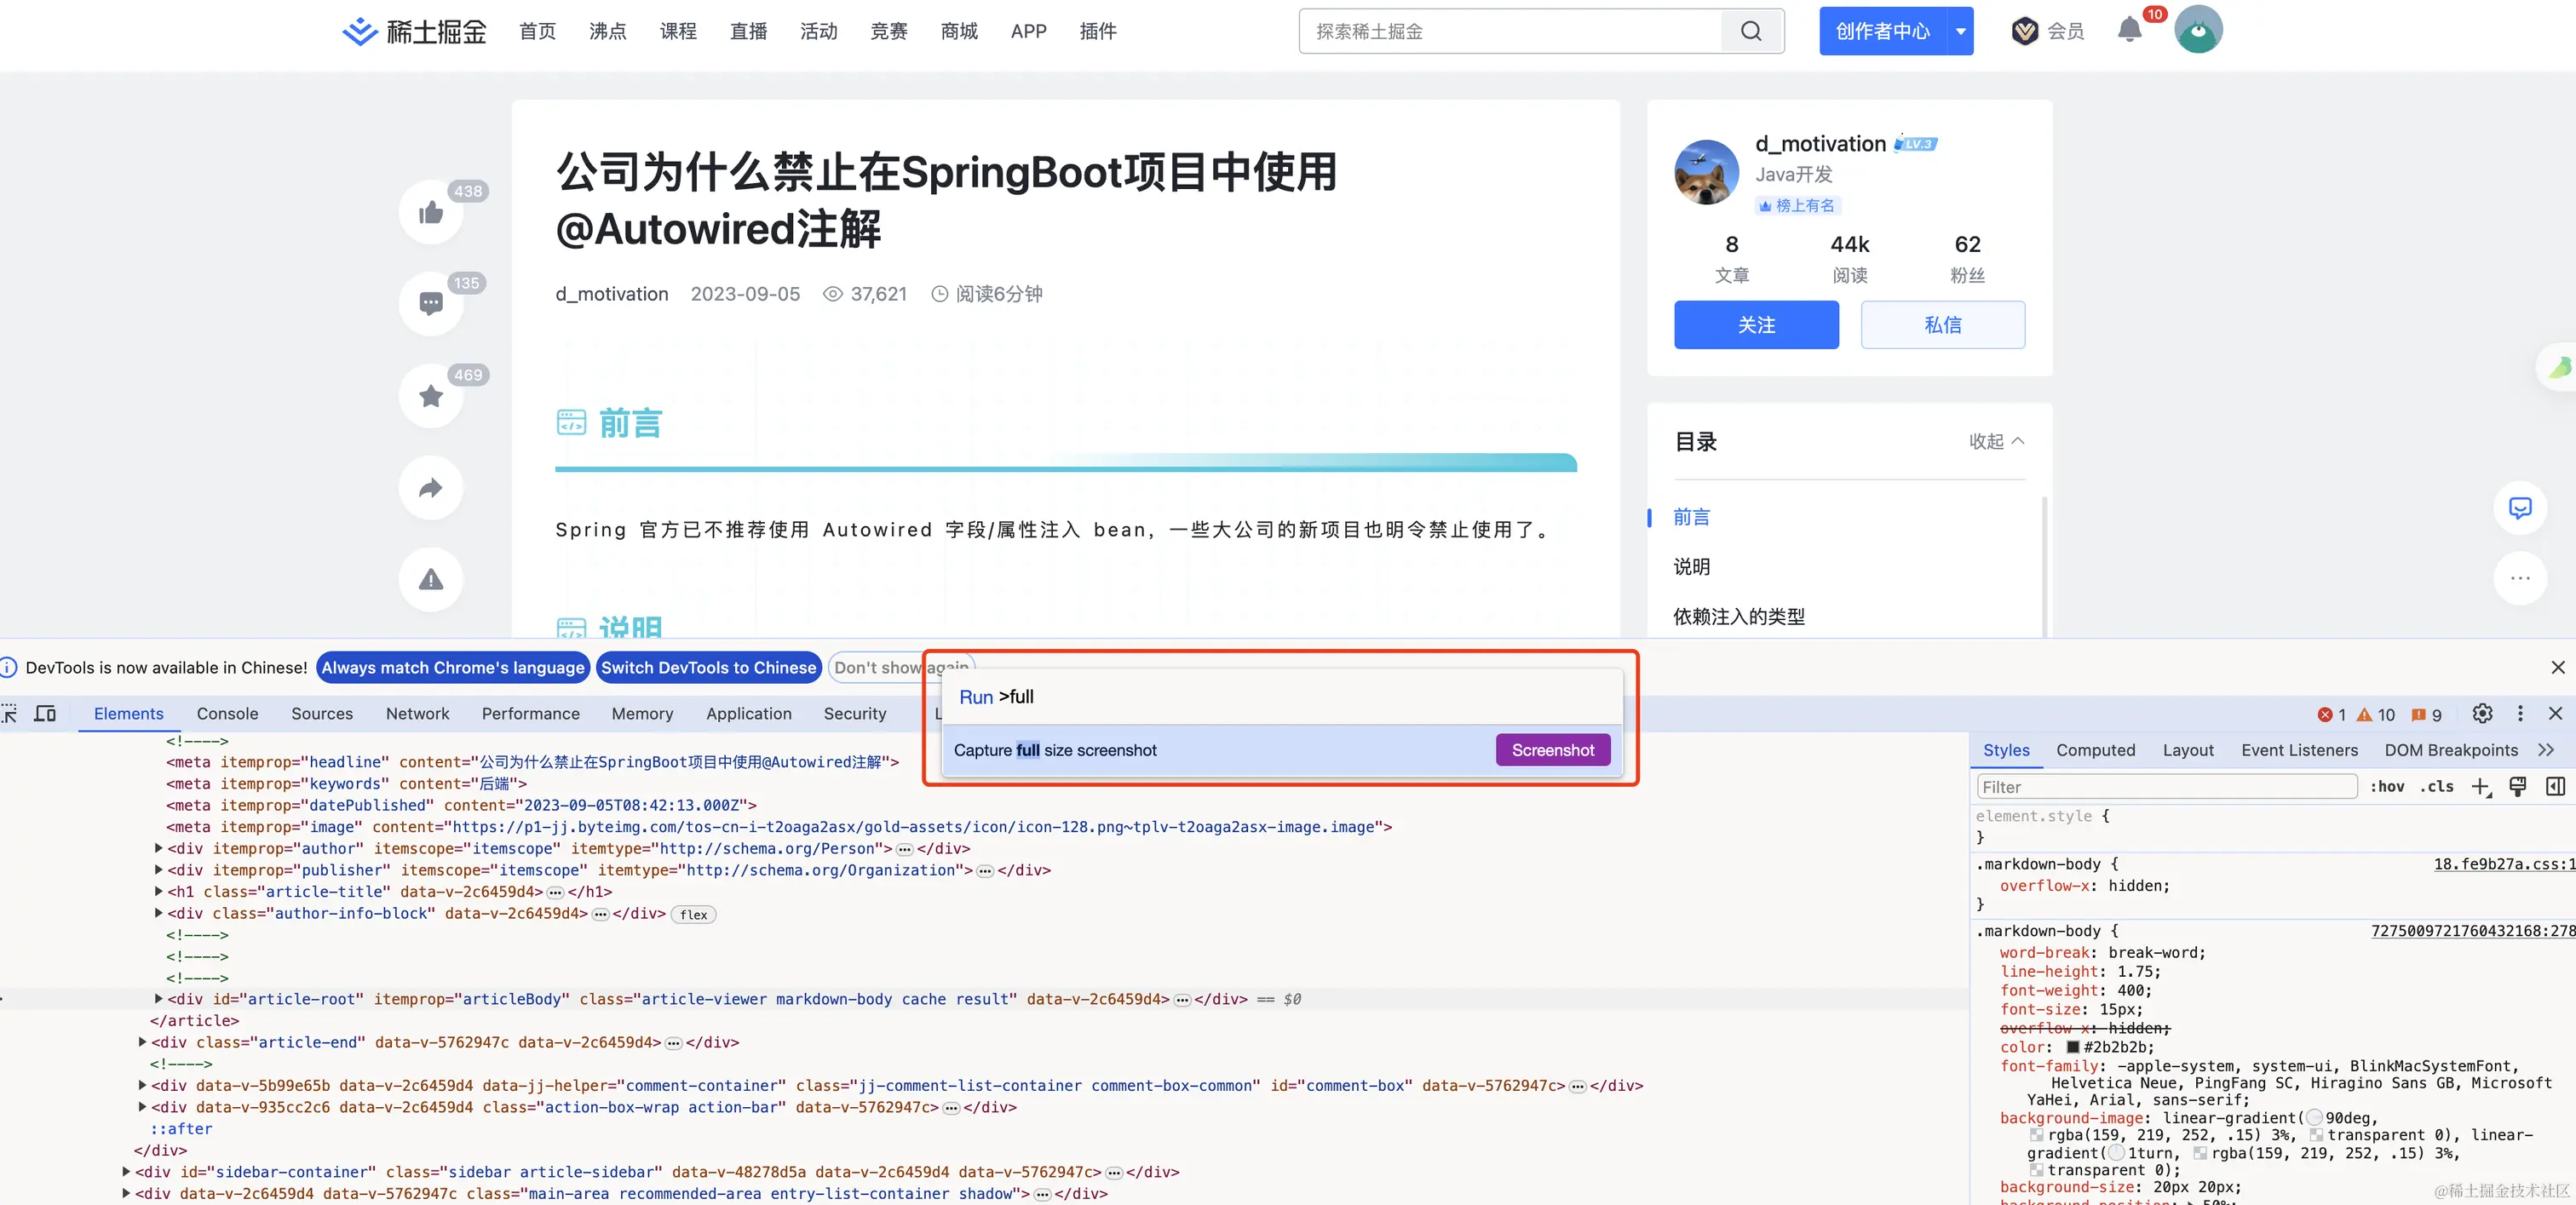This screenshot has width=2576, height=1205.
Task: Open DevTools settings gear icon
Action: (2482, 713)
